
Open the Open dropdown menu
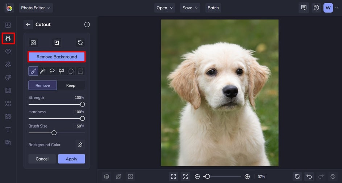coord(165,8)
